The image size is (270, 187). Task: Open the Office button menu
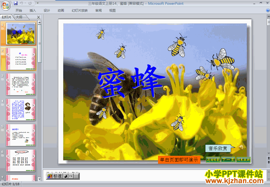(x=6, y=6)
